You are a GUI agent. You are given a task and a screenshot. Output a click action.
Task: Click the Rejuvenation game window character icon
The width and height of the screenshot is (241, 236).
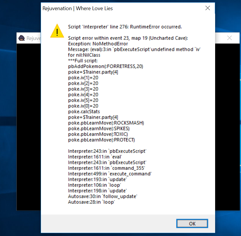(22, 38)
